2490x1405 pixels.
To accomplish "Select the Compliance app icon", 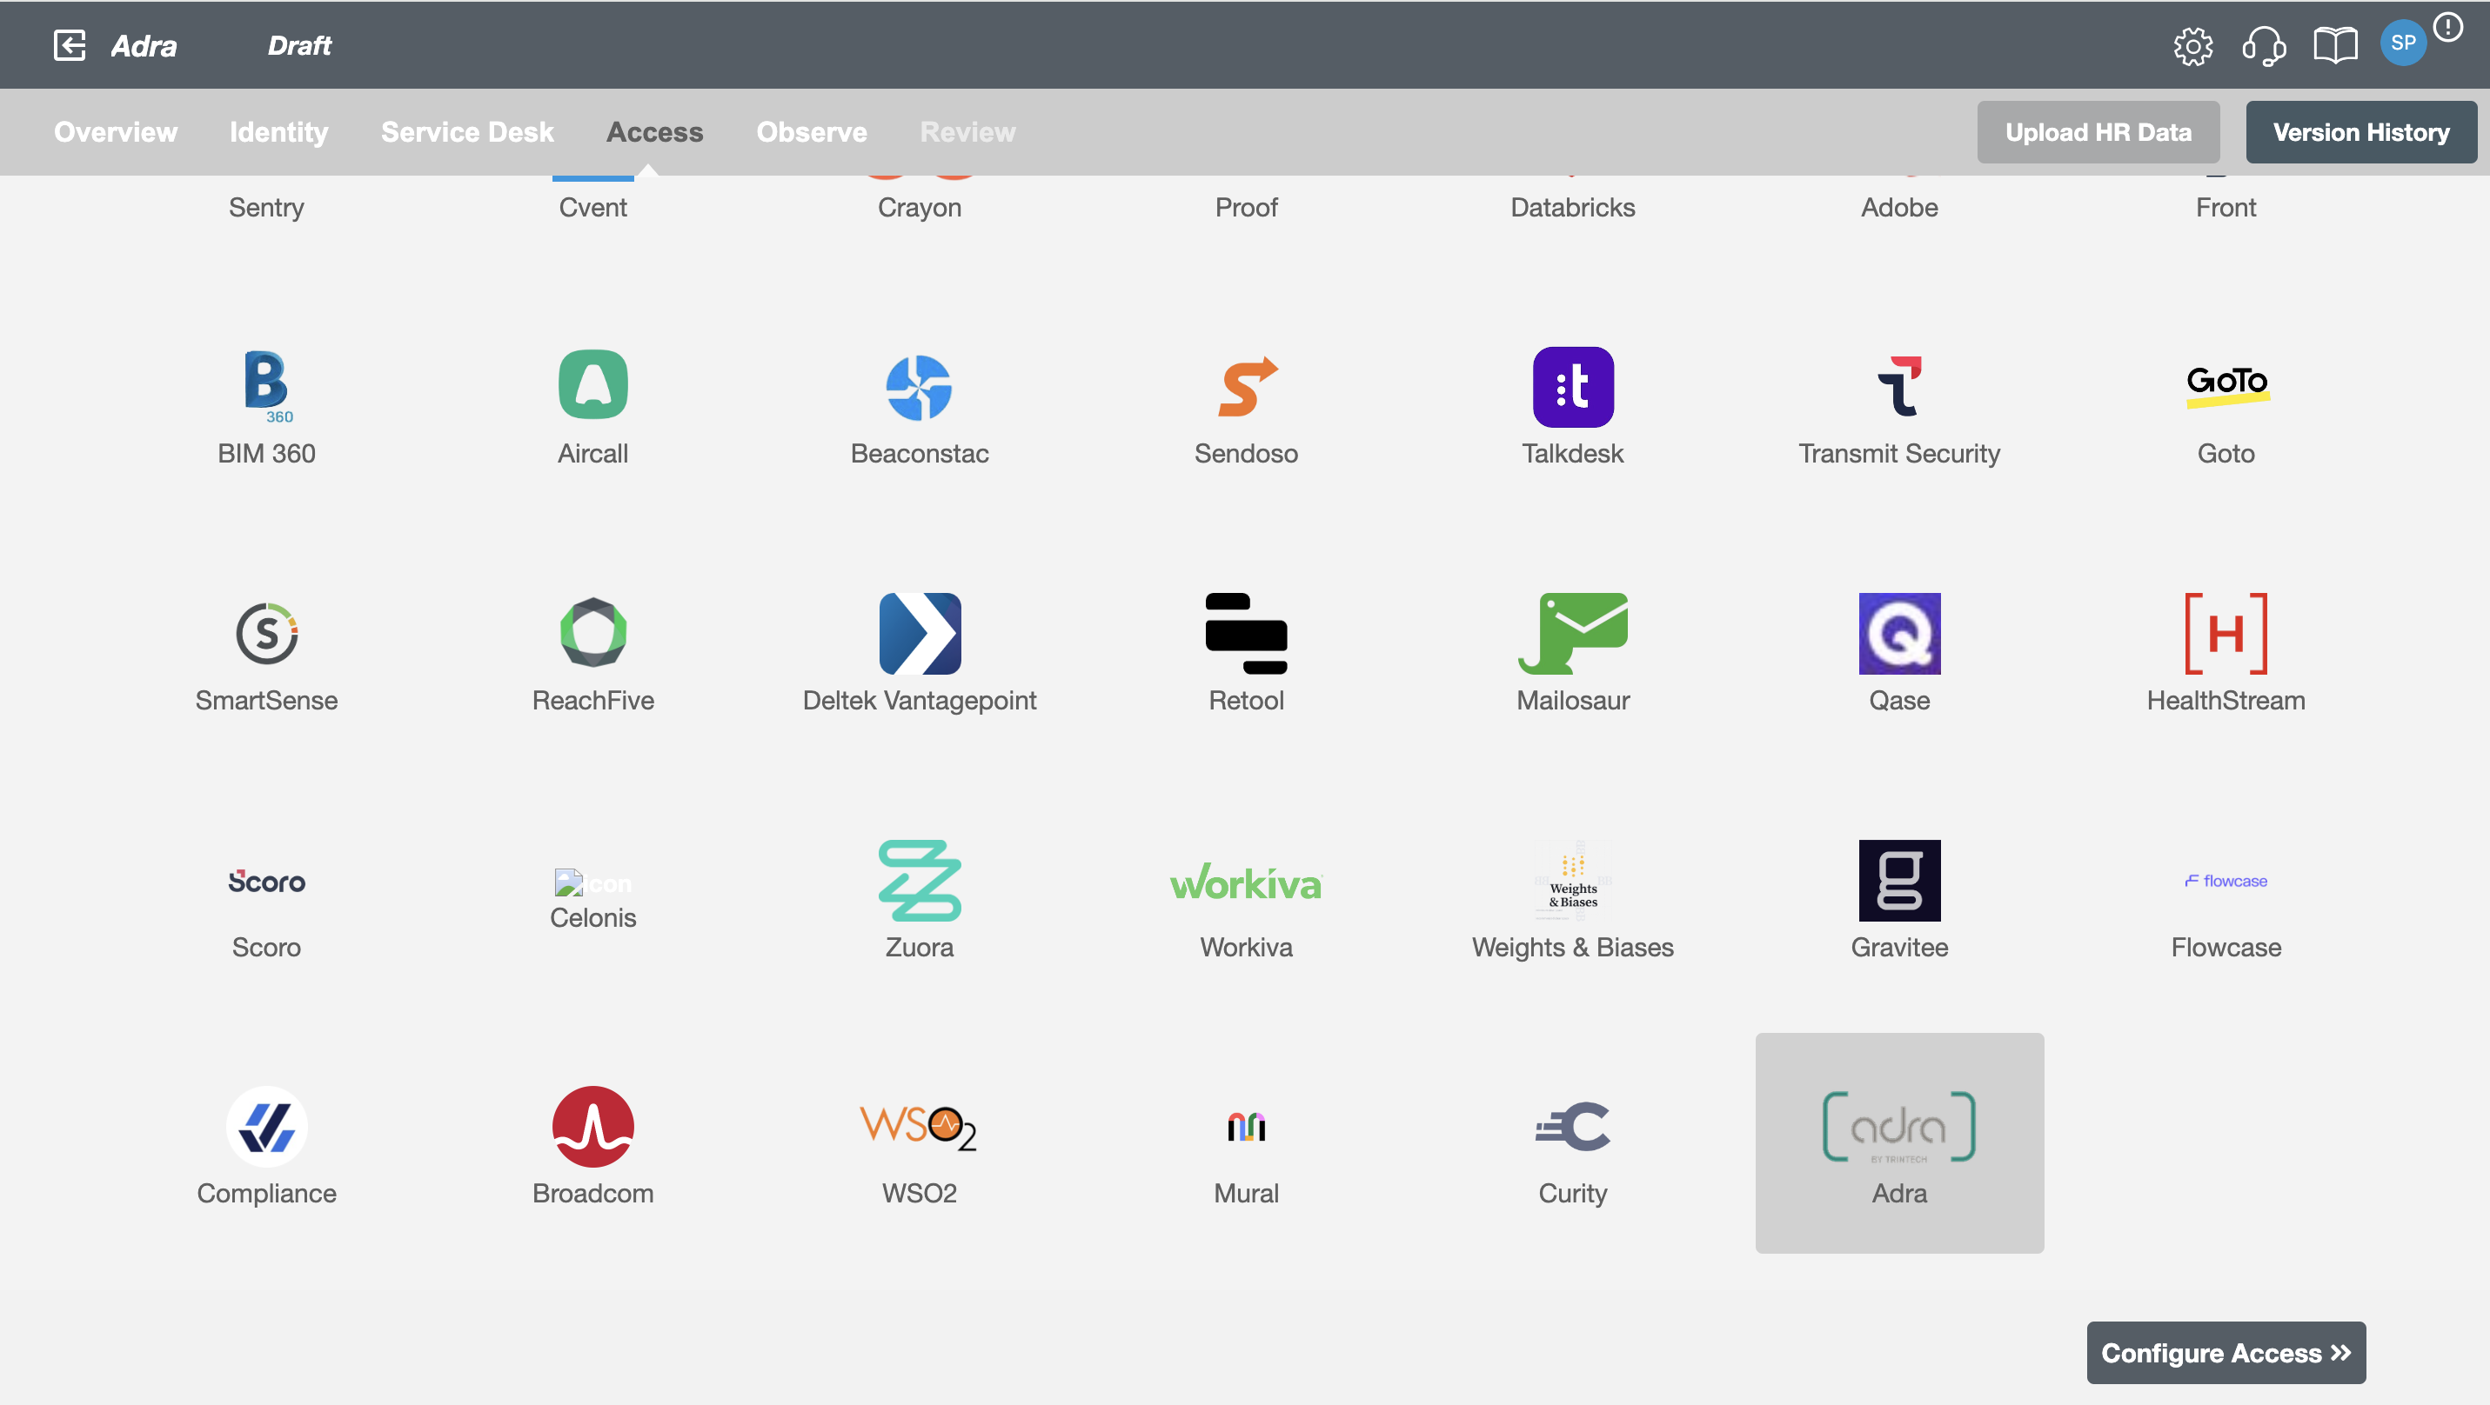I will click(x=266, y=1127).
